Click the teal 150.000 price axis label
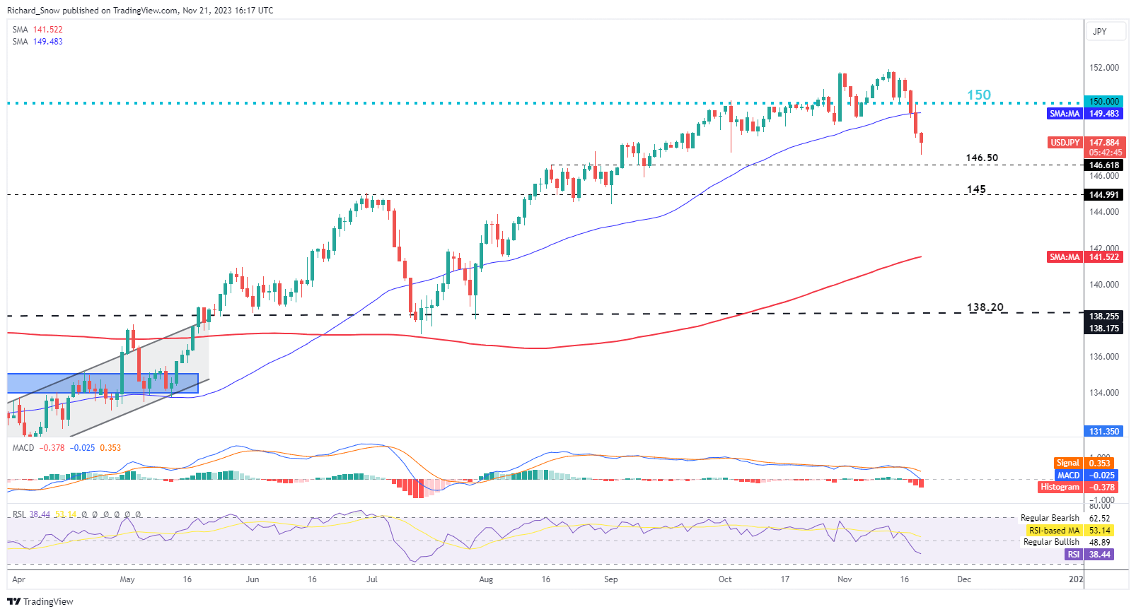 point(1103,102)
